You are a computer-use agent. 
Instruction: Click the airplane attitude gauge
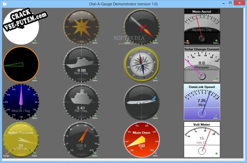click(141, 102)
